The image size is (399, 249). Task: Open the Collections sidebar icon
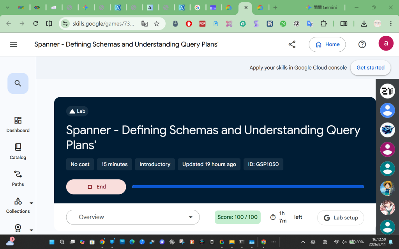(18, 201)
